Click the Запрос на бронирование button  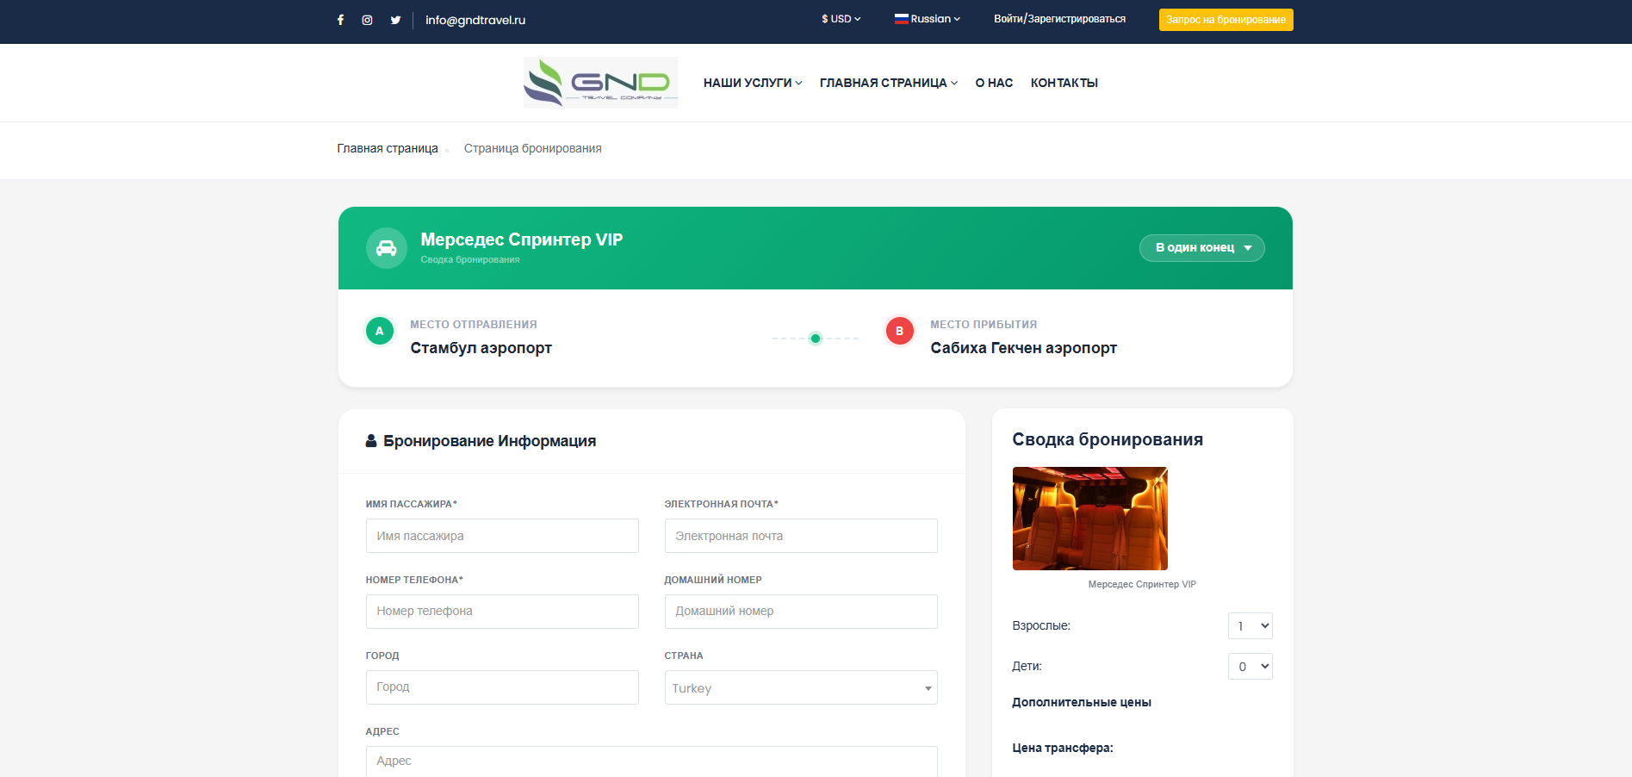point(1226,20)
